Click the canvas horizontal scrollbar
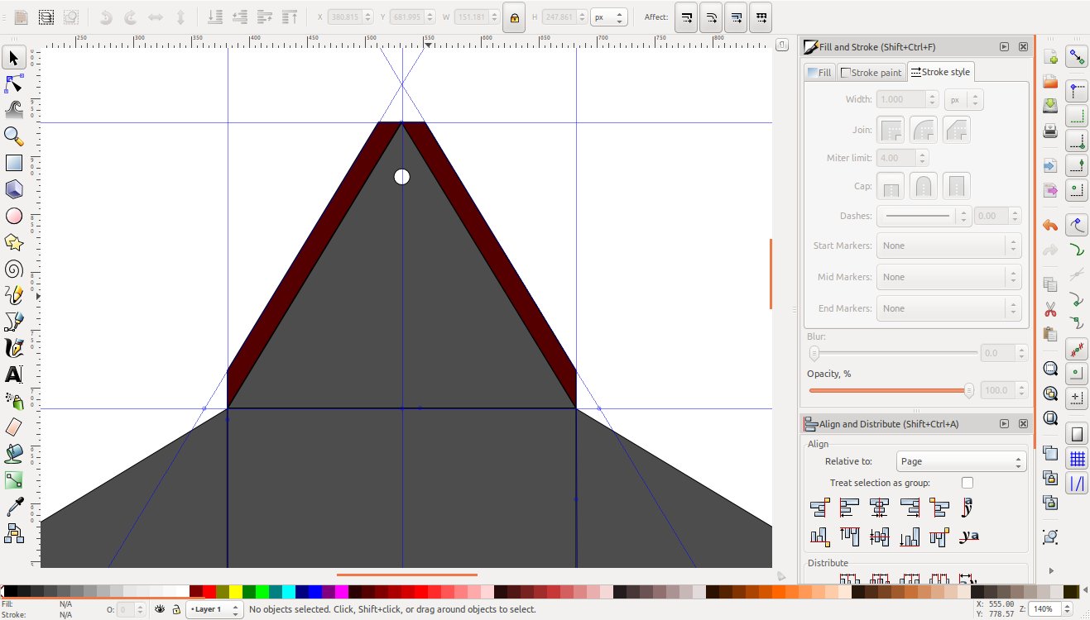The image size is (1090, 620). (x=407, y=575)
